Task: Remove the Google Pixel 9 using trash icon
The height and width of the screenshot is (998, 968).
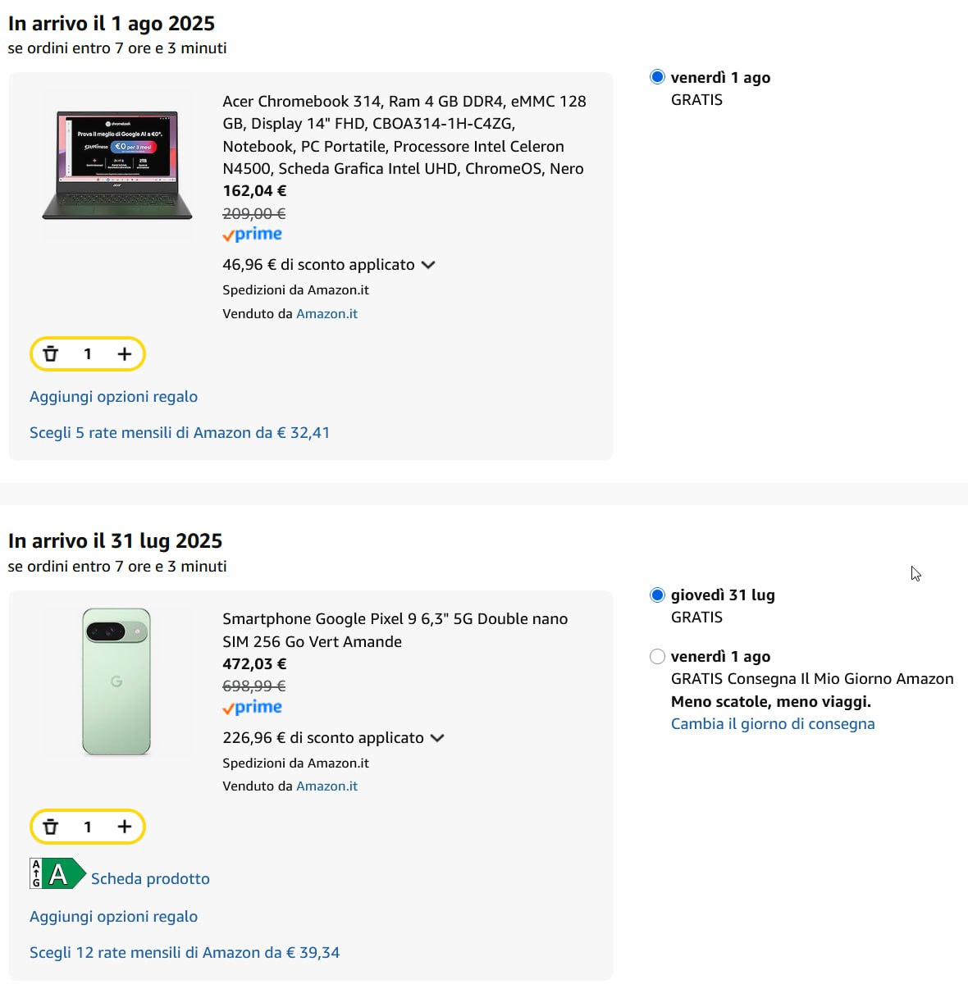Action: point(51,827)
